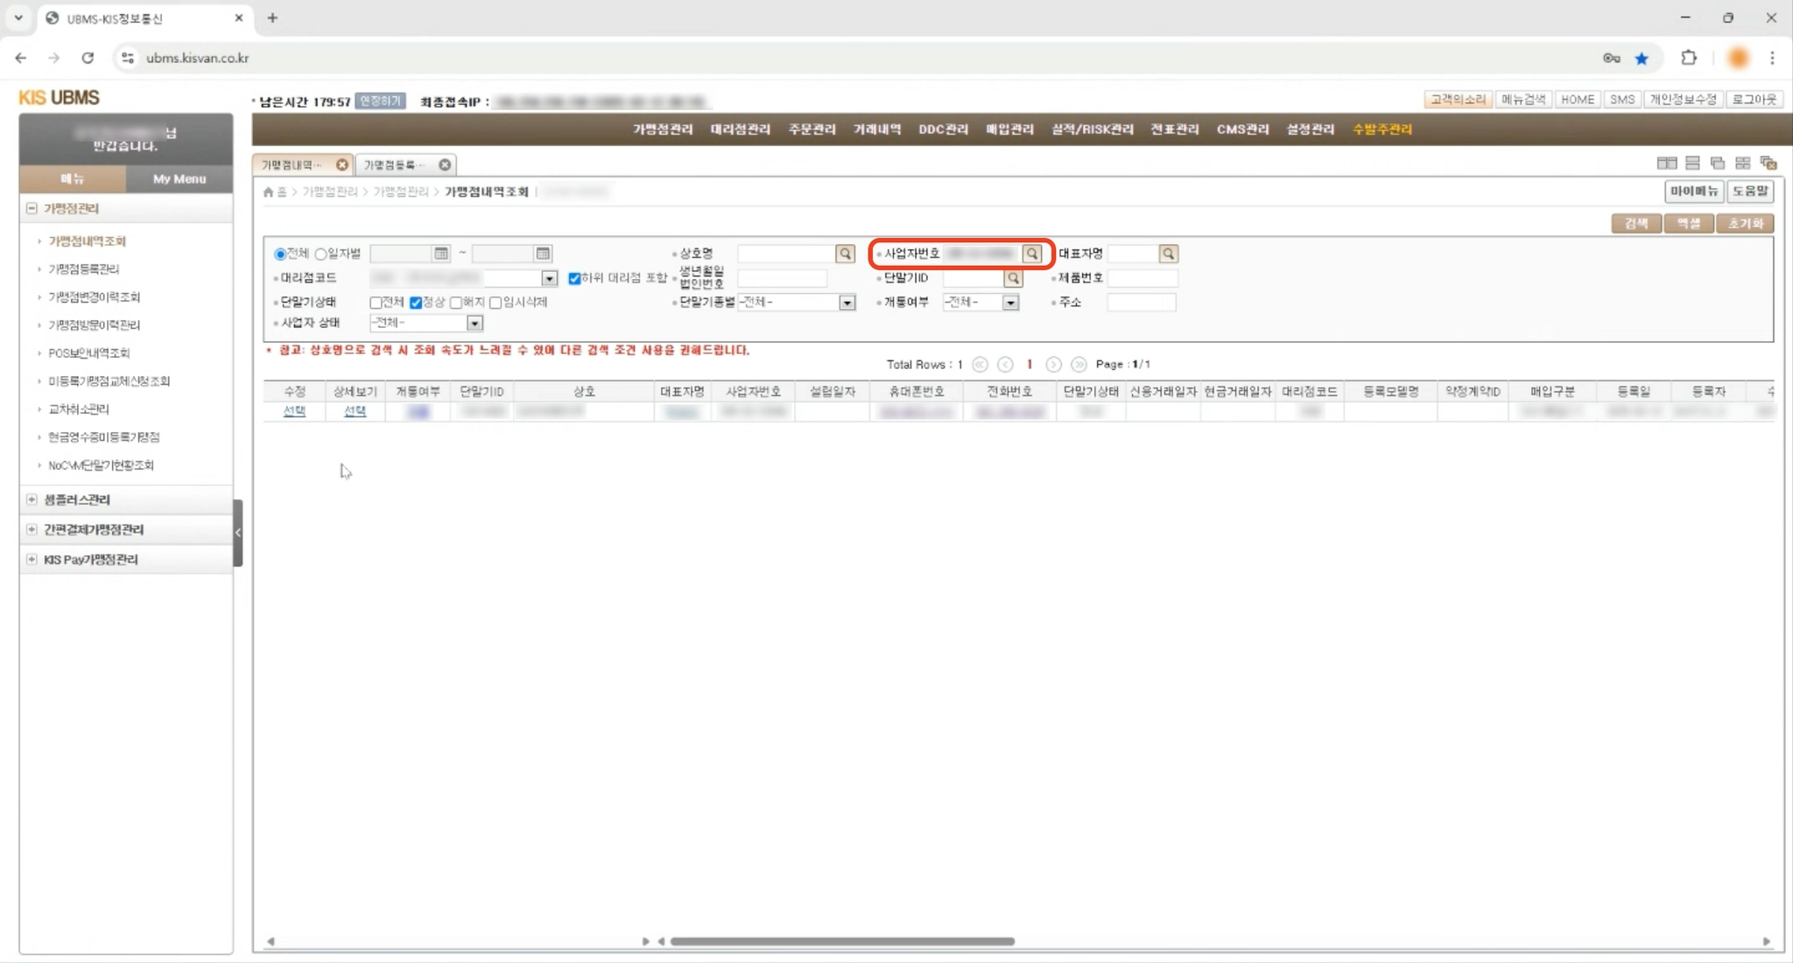1793x963 pixels.
Task: Uncheck the 하위 대리점 포함 checkbox
Action: 574,278
